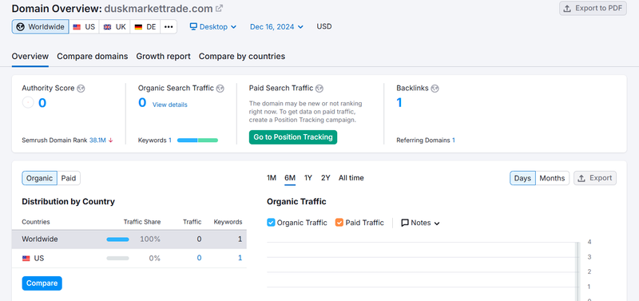The image size is (639, 301).
Task: Select the 6M time range
Action: (x=290, y=178)
